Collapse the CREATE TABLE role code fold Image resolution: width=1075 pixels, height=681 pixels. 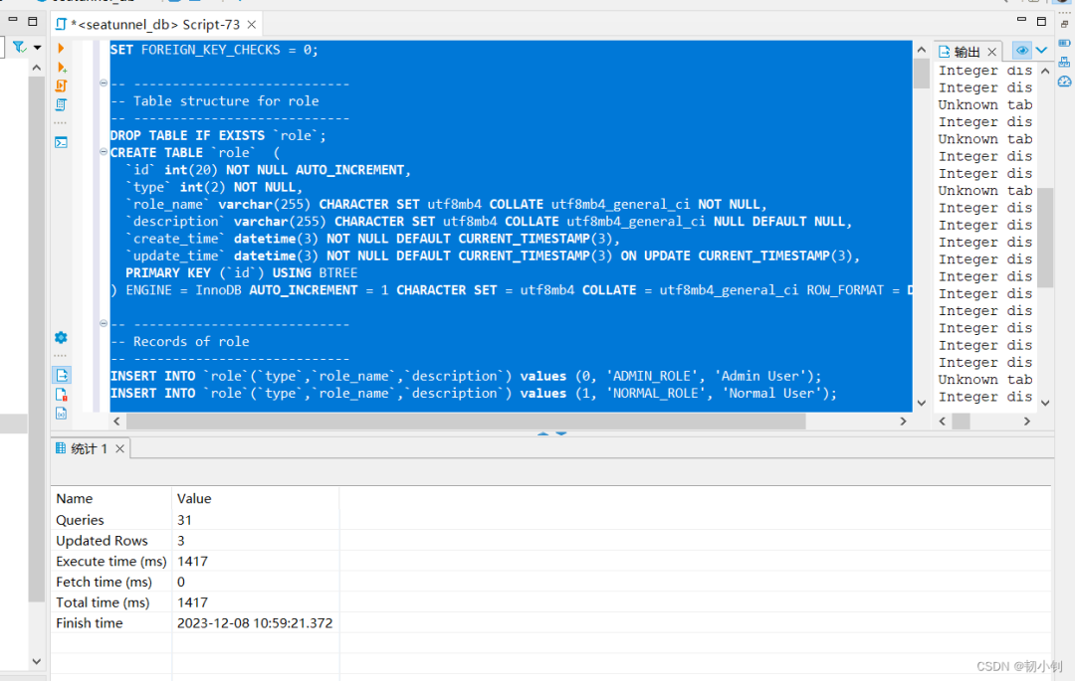(x=104, y=152)
